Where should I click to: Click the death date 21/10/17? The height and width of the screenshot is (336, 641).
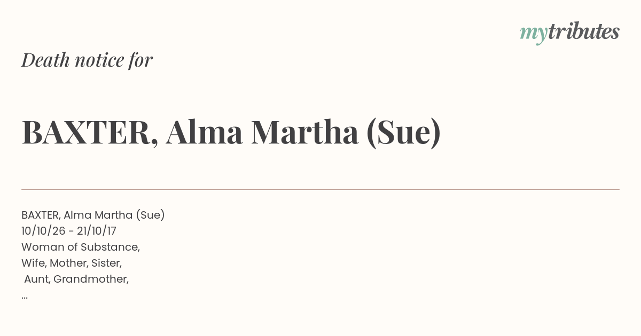coord(96,231)
